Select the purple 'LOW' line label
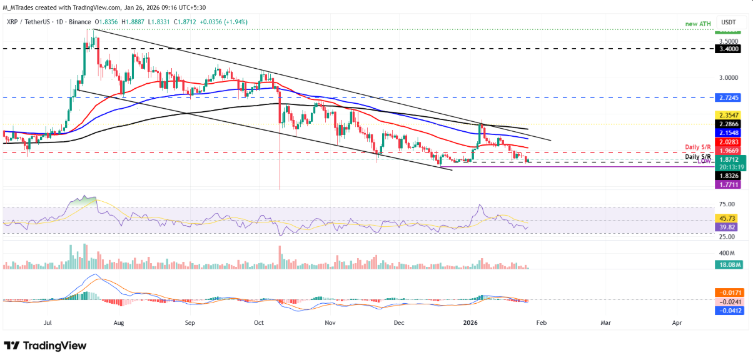The width and height of the screenshot is (753, 360). point(704,161)
